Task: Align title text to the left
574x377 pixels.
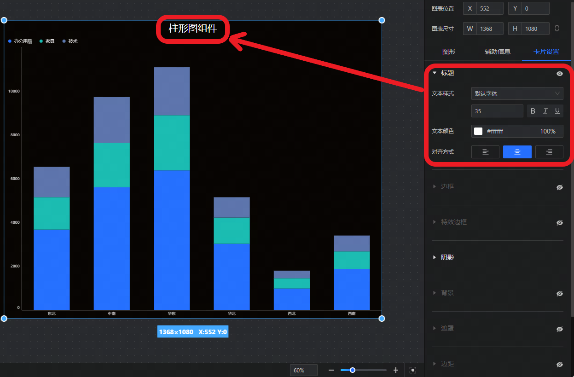Action: click(x=485, y=152)
